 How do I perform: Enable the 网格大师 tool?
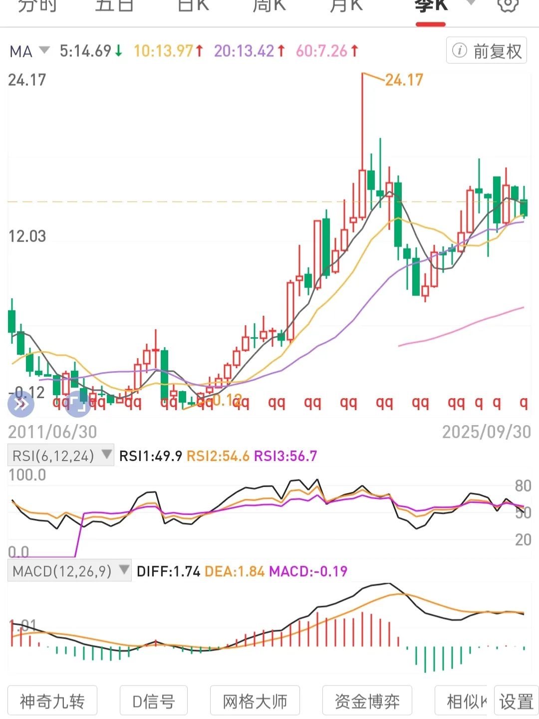click(255, 701)
